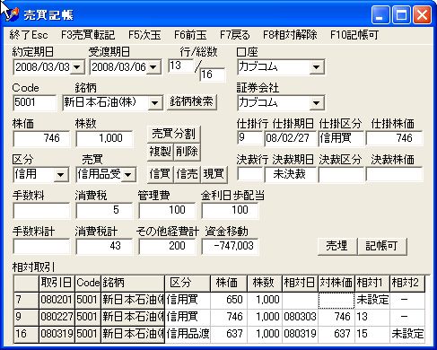Click the 管理費 field showing 100
This screenshot has height=350, width=437.
click(x=167, y=210)
